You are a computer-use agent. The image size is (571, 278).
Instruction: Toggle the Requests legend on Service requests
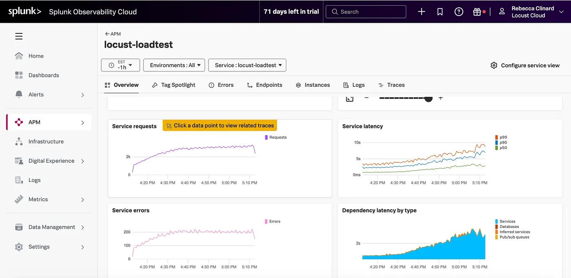coord(277,137)
